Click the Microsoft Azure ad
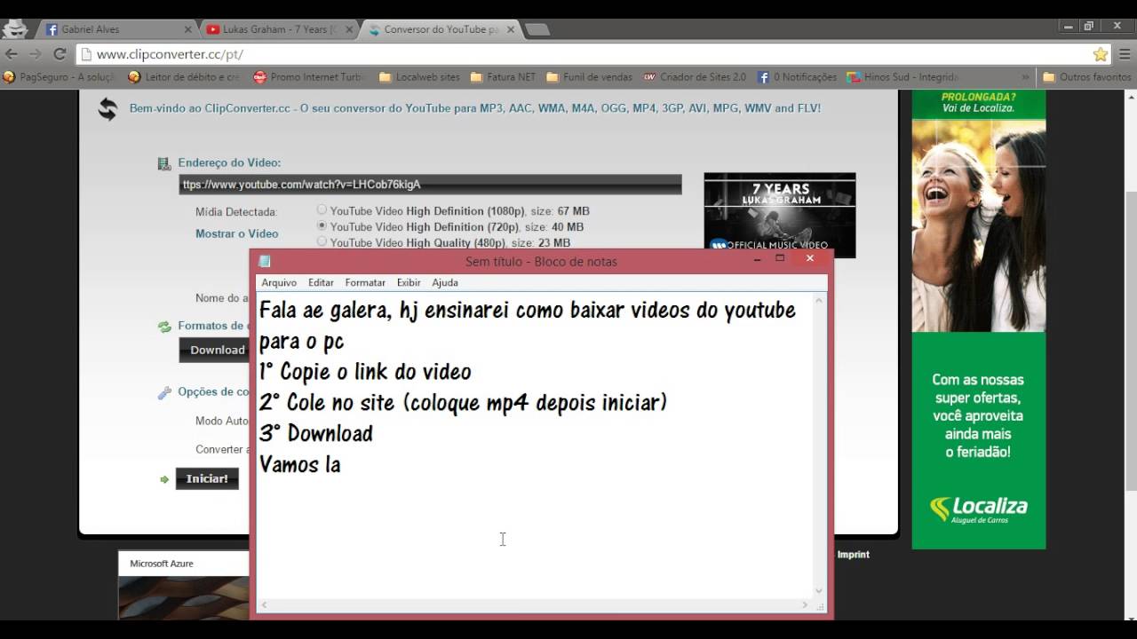 click(x=185, y=586)
